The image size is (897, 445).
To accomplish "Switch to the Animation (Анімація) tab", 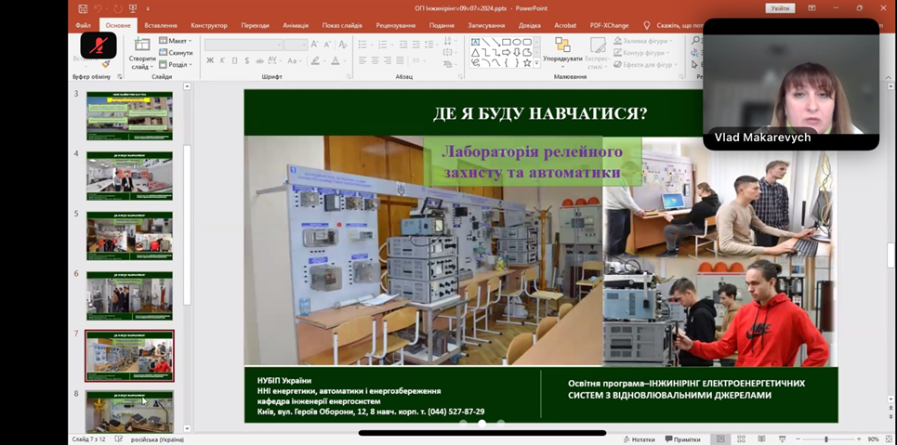I will tap(296, 26).
